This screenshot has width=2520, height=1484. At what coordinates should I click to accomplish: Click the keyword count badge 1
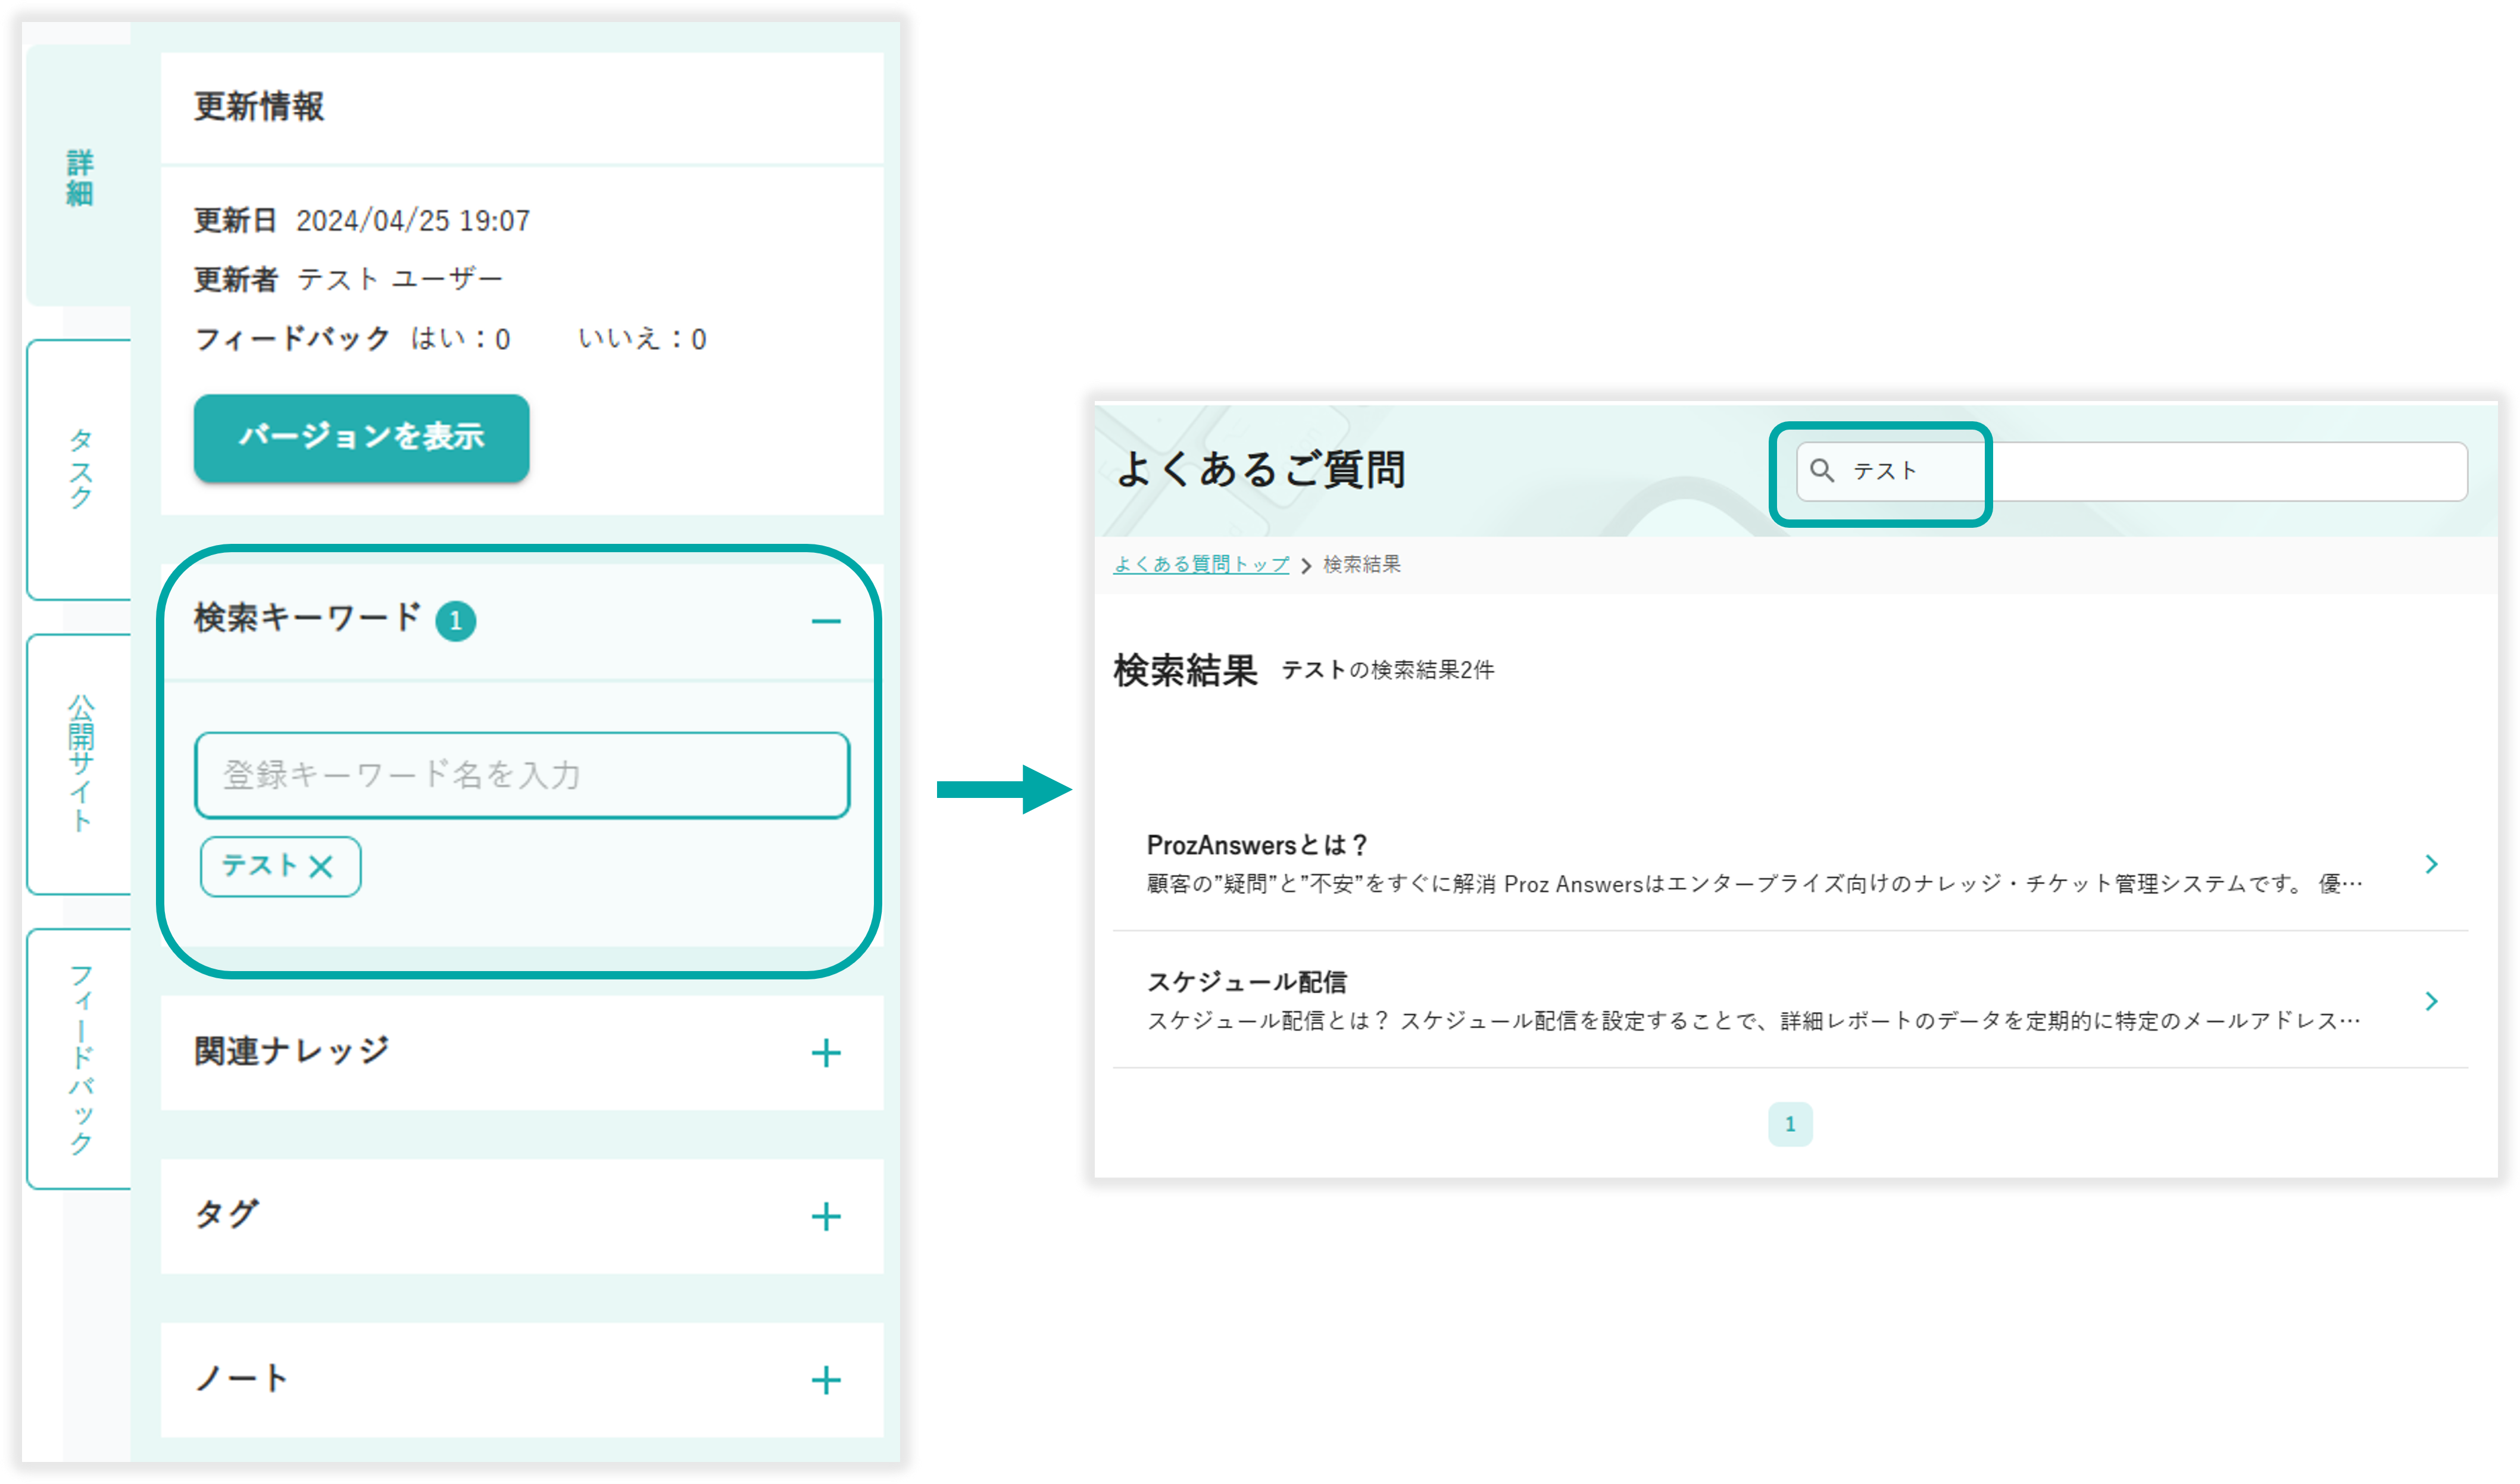455,621
